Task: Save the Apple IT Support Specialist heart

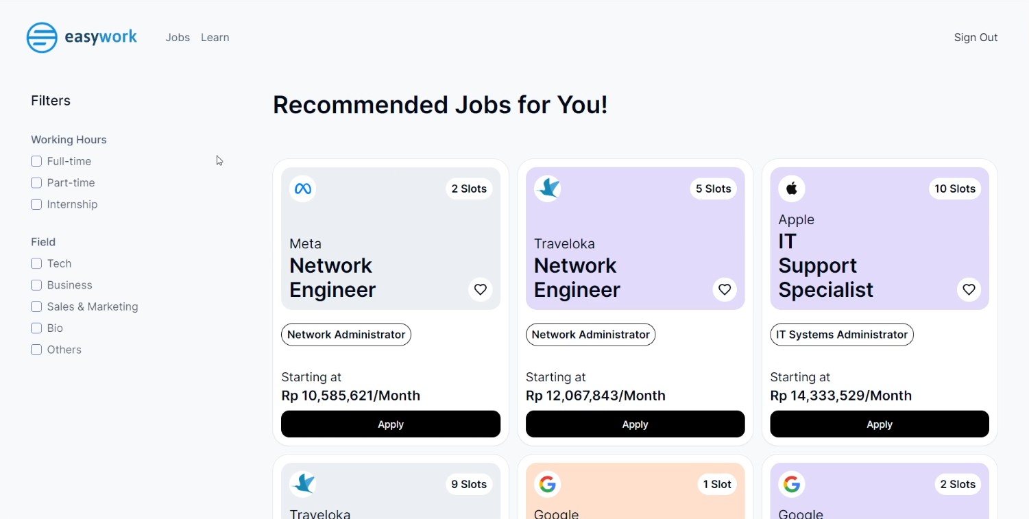Action: pyautogui.click(x=969, y=289)
